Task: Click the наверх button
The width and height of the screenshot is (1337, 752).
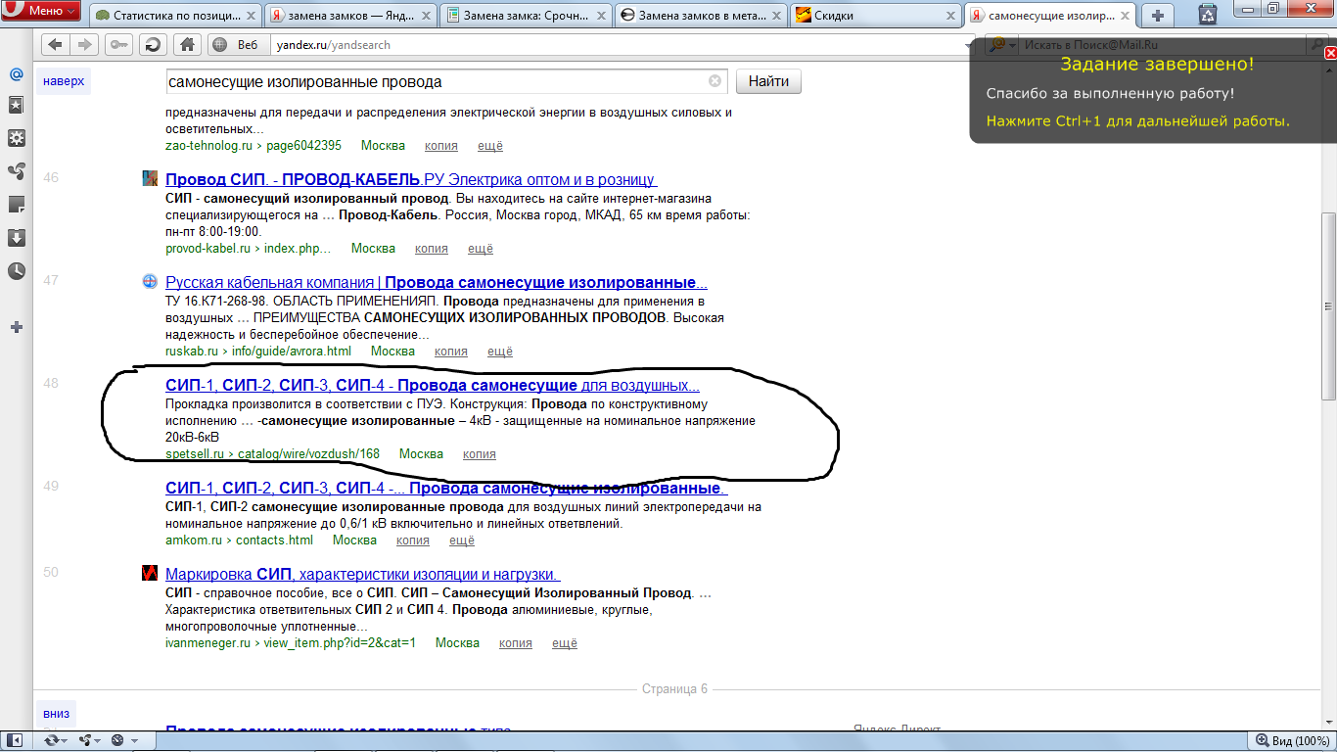Action: click(x=64, y=81)
